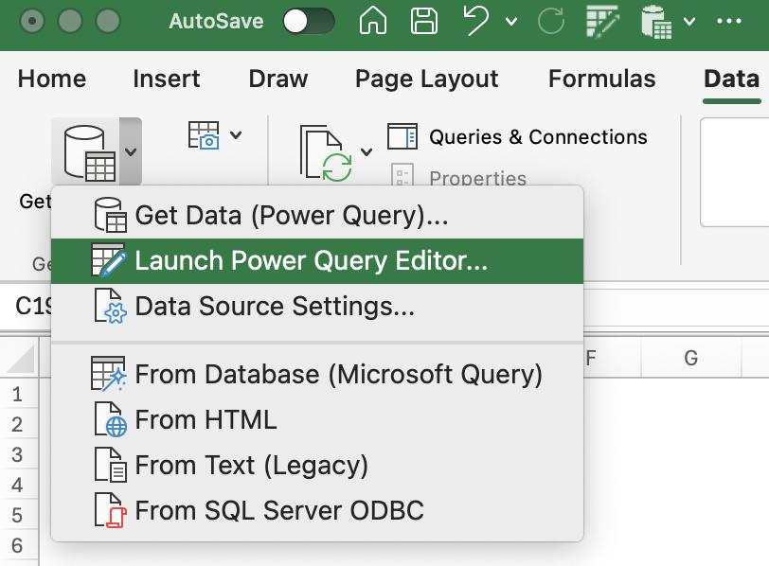Collapse the Get Data dropdown arrow
The width and height of the screenshot is (769, 566).
131,152
